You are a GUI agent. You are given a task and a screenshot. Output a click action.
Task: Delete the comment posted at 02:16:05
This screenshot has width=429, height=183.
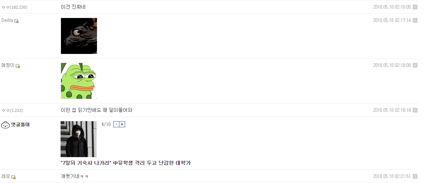click(x=415, y=7)
